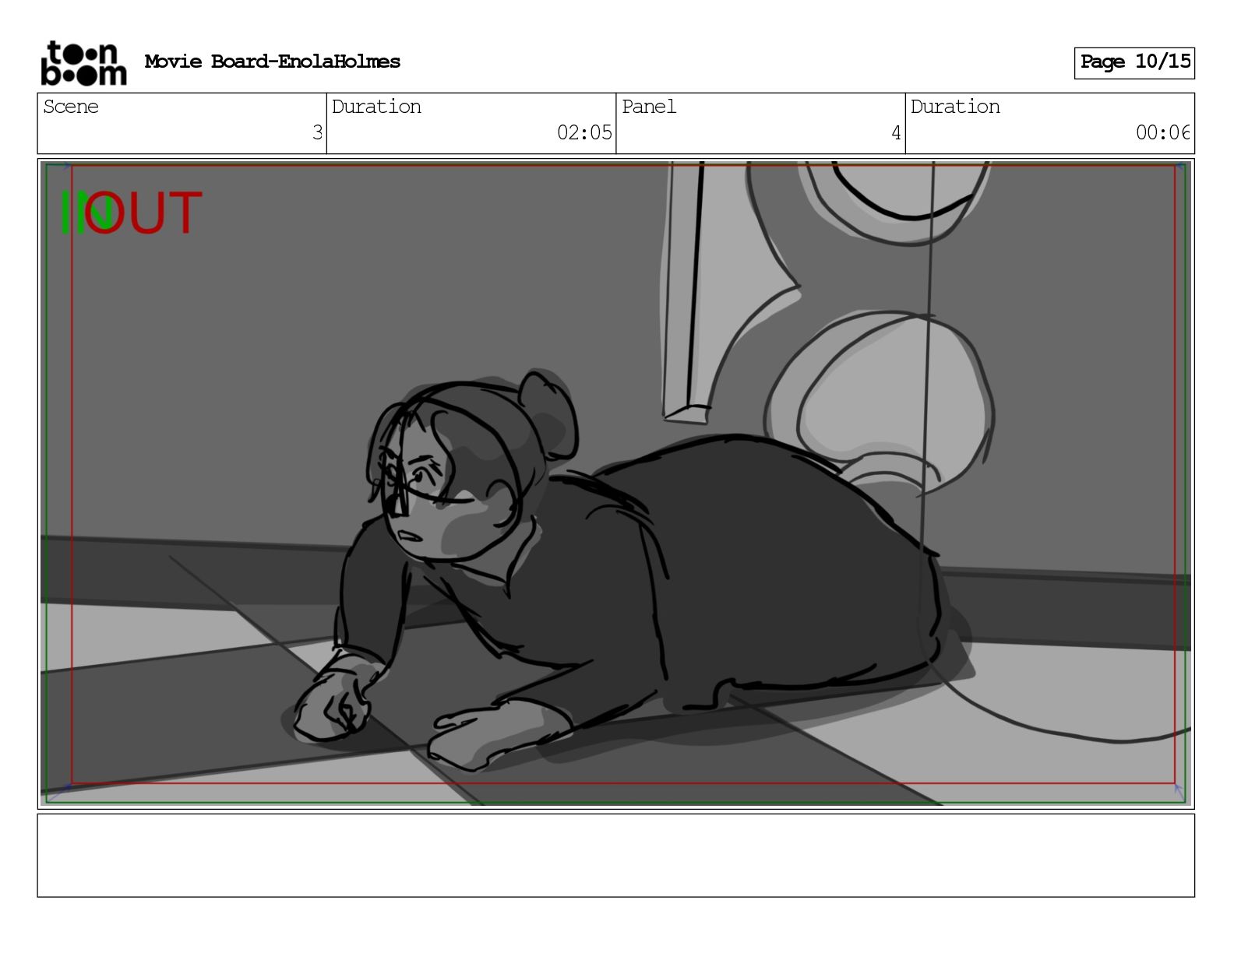
Task: Click the "Panel" header label
Action: 649,107
